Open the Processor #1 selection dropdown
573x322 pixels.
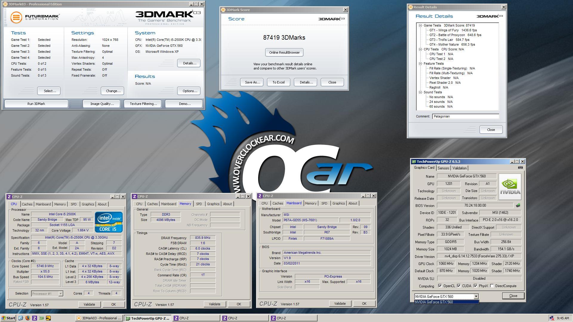pyautogui.click(x=61, y=294)
